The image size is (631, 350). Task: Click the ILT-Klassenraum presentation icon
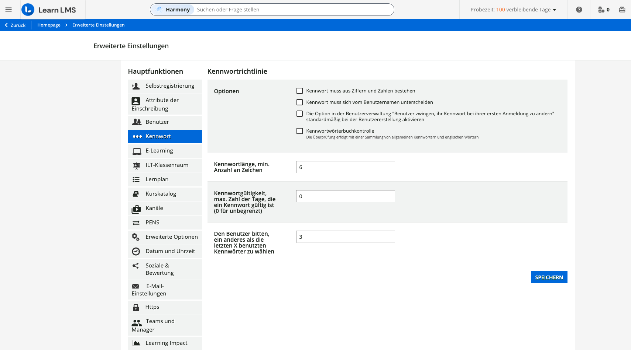(137, 165)
